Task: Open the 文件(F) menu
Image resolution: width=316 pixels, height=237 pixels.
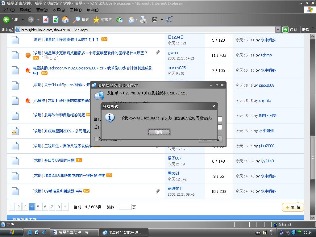Action: (8, 10)
